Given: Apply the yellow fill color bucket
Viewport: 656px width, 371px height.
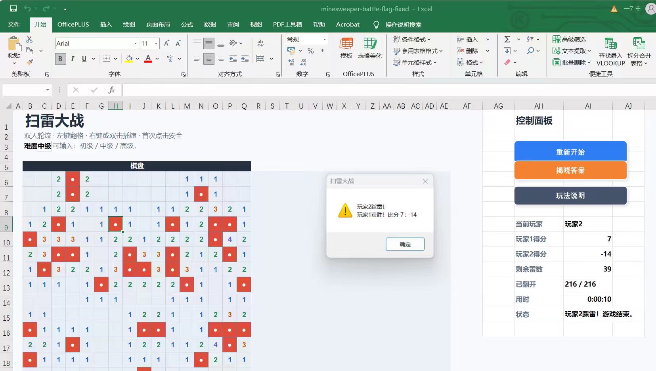Looking at the screenshot, I should [129, 59].
